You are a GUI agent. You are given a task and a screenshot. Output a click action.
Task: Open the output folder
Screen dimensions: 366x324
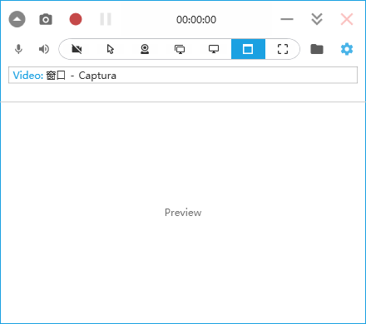click(x=317, y=49)
